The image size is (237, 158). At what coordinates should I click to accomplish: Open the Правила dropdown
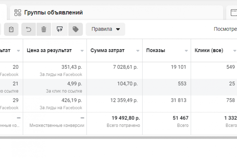point(105,29)
